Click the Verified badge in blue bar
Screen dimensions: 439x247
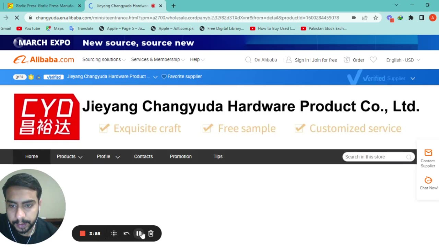coord(54,77)
